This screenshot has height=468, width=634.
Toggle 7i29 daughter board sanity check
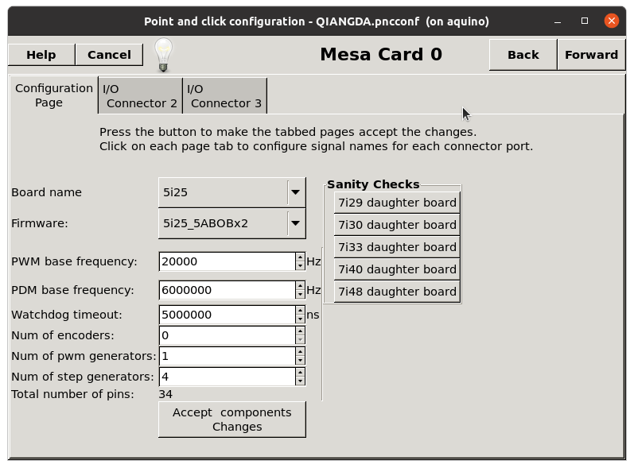pyautogui.click(x=397, y=203)
